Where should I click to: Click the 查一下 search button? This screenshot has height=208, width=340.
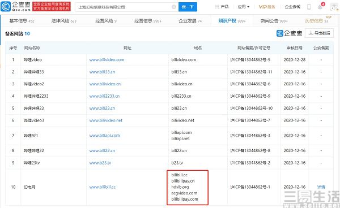[188, 7]
